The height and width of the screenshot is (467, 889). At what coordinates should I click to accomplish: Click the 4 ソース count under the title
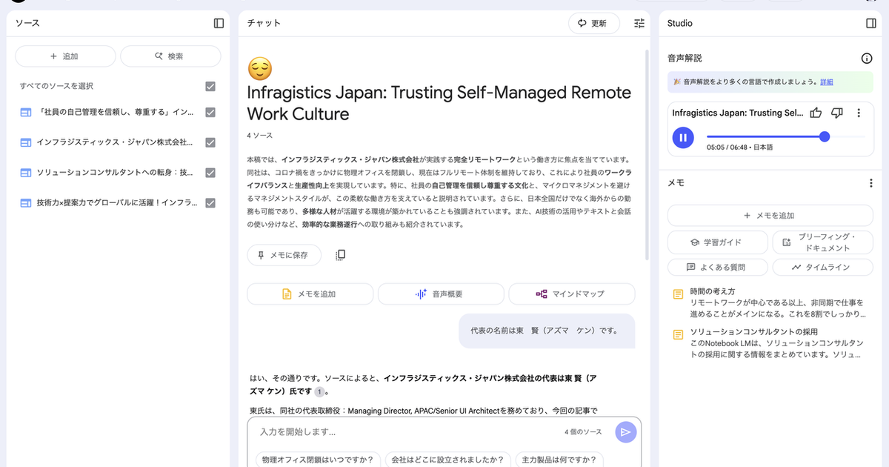tap(260, 136)
